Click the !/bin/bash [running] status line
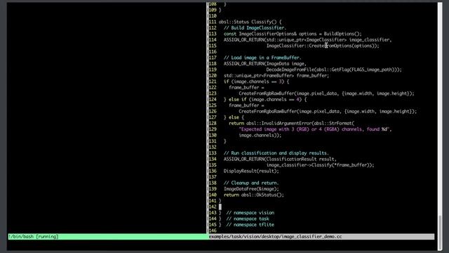This screenshot has width=449, height=253. [107, 237]
